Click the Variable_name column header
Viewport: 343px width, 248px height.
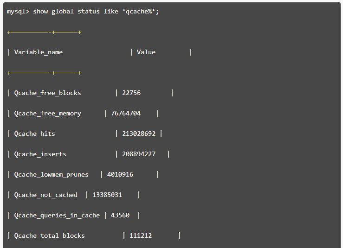pyautogui.click(x=38, y=52)
